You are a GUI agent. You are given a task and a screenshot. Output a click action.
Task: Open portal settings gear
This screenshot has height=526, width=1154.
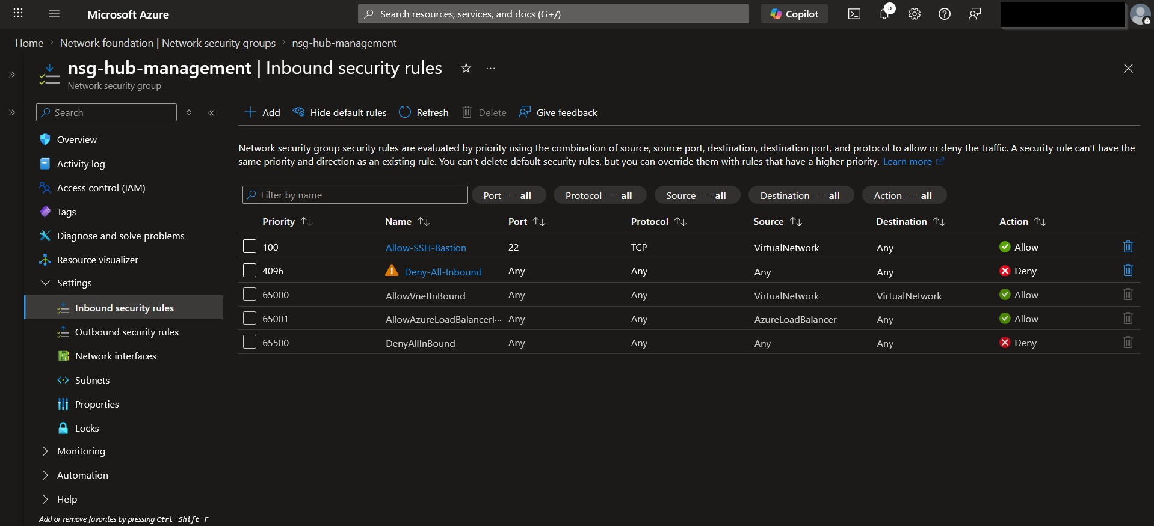coord(915,14)
